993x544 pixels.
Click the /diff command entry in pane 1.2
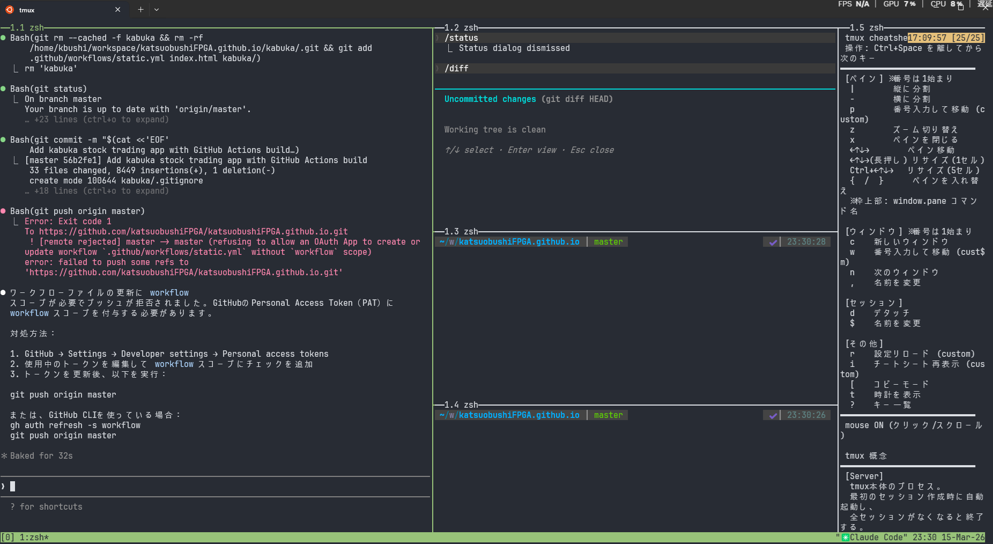pyautogui.click(x=456, y=69)
